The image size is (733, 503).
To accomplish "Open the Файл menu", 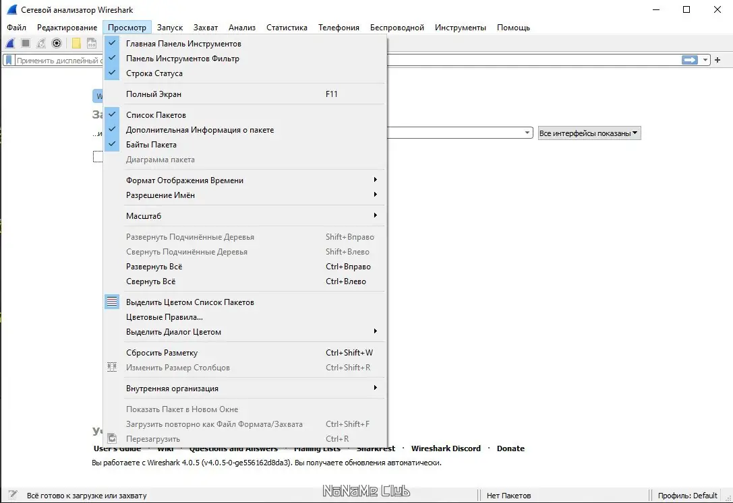I will 16,28.
